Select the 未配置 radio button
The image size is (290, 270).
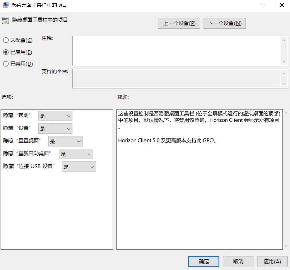click(5, 40)
